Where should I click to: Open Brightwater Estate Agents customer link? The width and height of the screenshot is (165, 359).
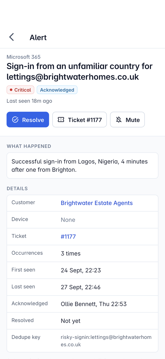(97, 203)
